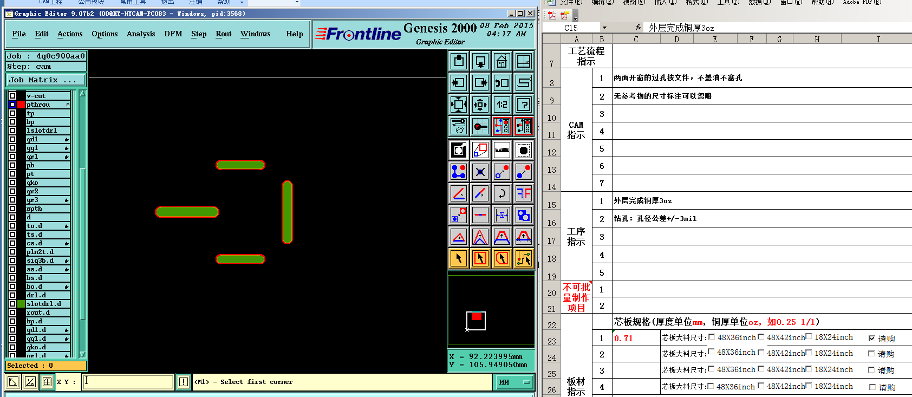Check 48X36inch checkbox in row 23

[712, 337]
